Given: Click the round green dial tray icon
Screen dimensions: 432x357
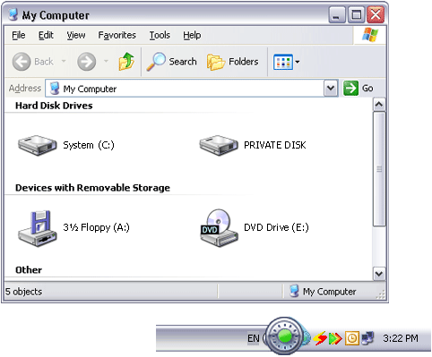Looking at the screenshot, I should (x=284, y=336).
